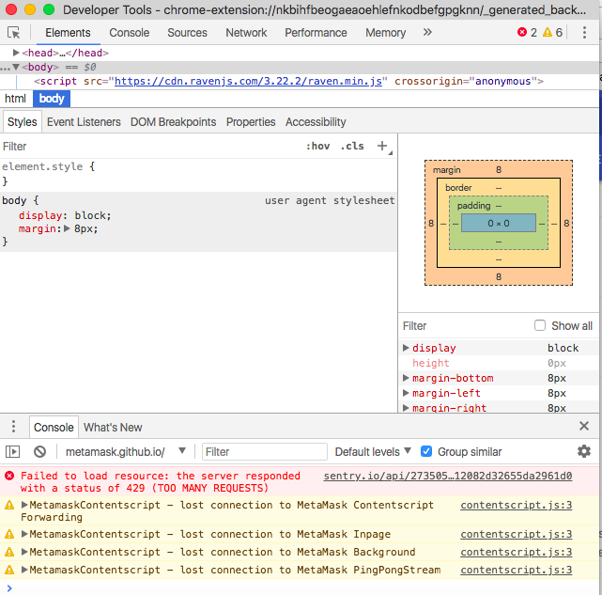Open the metamask.github.io/ context dropdown
The height and width of the screenshot is (595, 602).
click(x=126, y=451)
